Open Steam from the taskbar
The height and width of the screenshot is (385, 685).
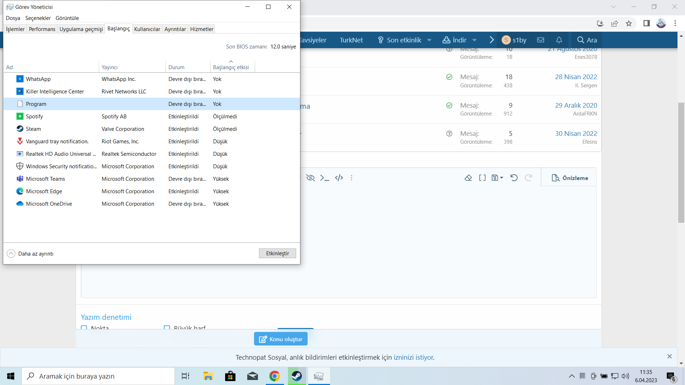point(296,376)
